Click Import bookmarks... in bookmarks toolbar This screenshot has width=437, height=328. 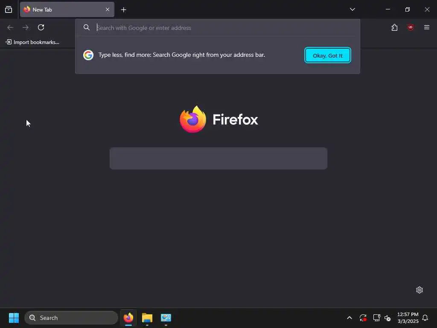point(32,42)
